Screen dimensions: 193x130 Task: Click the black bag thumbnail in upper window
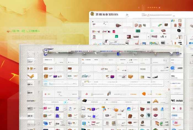(179, 30)
